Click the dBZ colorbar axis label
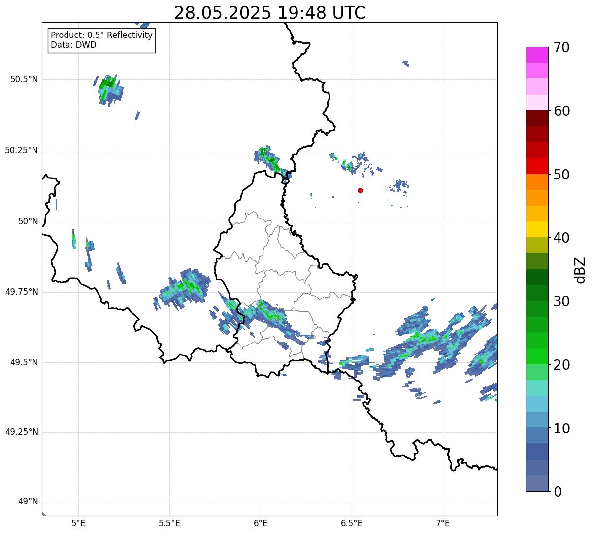 [580, 270]
